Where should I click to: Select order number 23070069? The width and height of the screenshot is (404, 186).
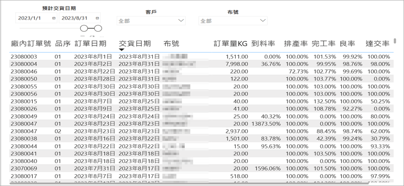coord(24,169)
